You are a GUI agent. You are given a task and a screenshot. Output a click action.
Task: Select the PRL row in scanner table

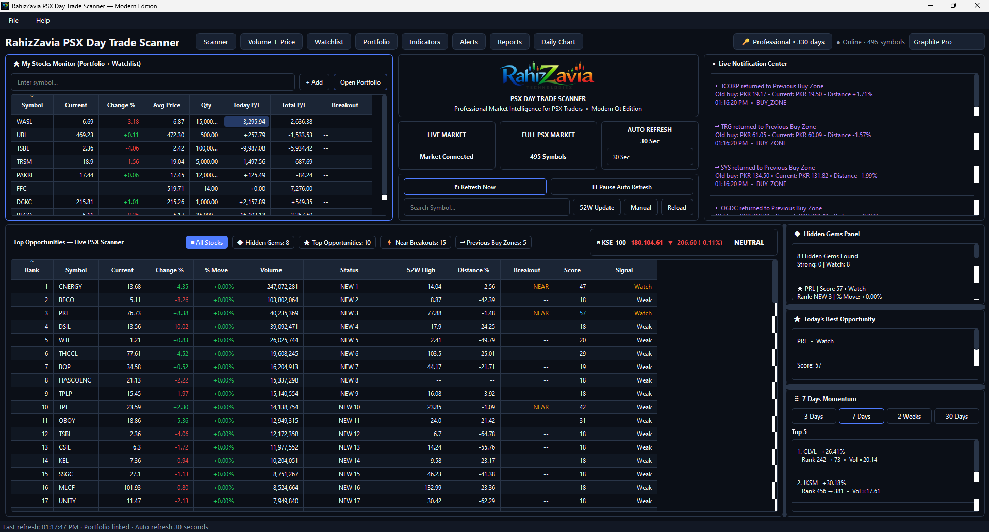tap(334, 313)
